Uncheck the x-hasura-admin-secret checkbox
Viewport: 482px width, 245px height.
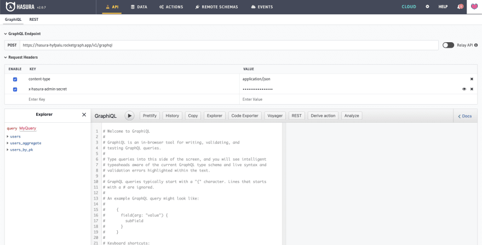coord(15,89)
